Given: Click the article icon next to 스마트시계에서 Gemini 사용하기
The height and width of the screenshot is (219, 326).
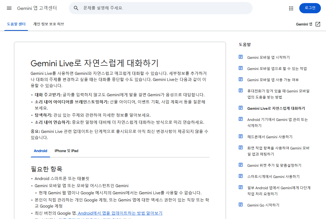Looking at the screenshot, I should [241, 176].
